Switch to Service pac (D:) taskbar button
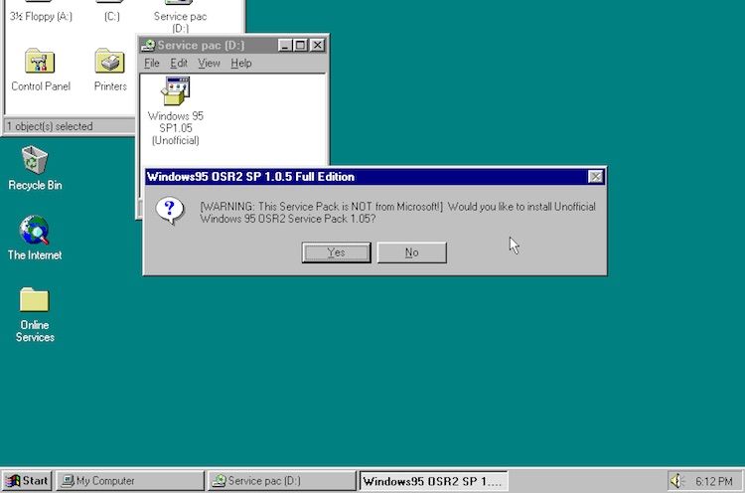745x493 pixels. coord(281,481)
